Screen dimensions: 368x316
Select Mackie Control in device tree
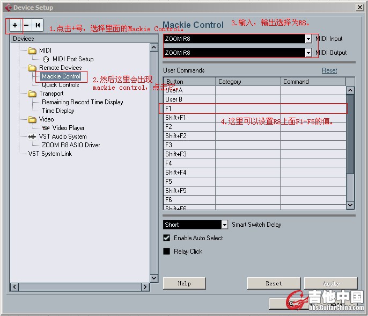[61, 76]
